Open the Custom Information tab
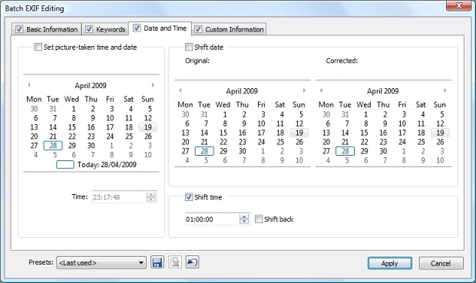 pyautogui.click(x=230, y=29)
